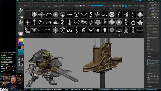Screen dimensions: 161x91
Task: Pick the scallop shell ornament brush
Action: [x=63, y=15]
